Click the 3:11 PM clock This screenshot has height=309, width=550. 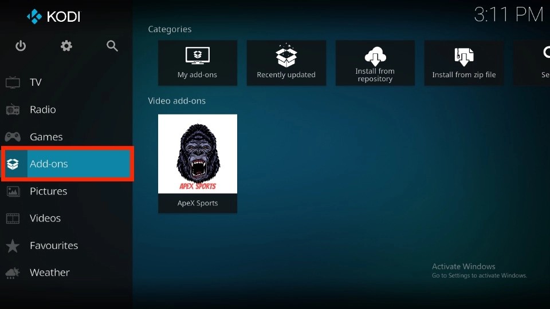click(x=509, y=15)
